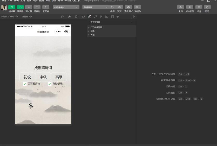Expand the 成语 project folder section
217x146 pixels.
click(112, 31)
